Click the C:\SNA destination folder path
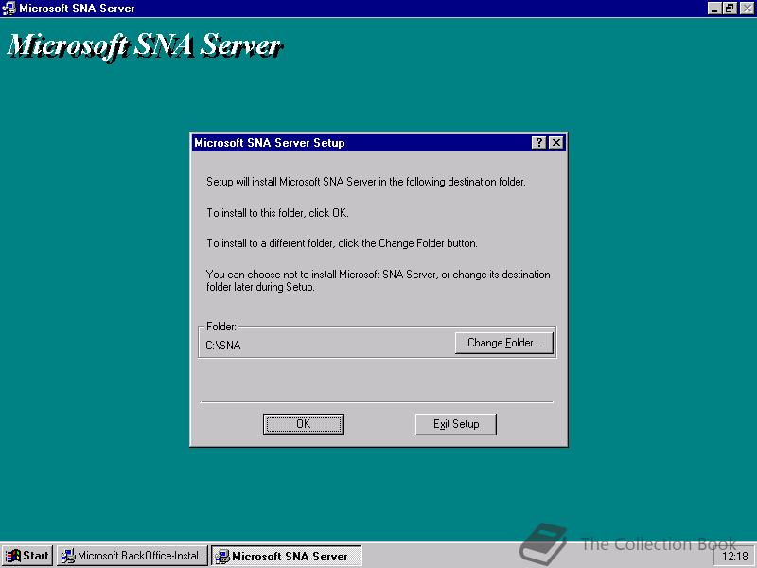757x568 pixels. point(223,346)
